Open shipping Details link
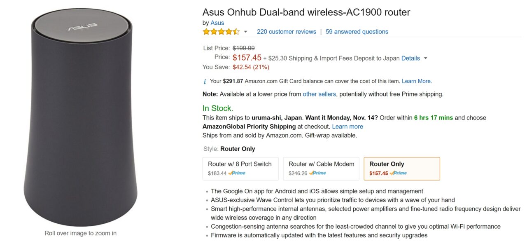 pos(410,58)
